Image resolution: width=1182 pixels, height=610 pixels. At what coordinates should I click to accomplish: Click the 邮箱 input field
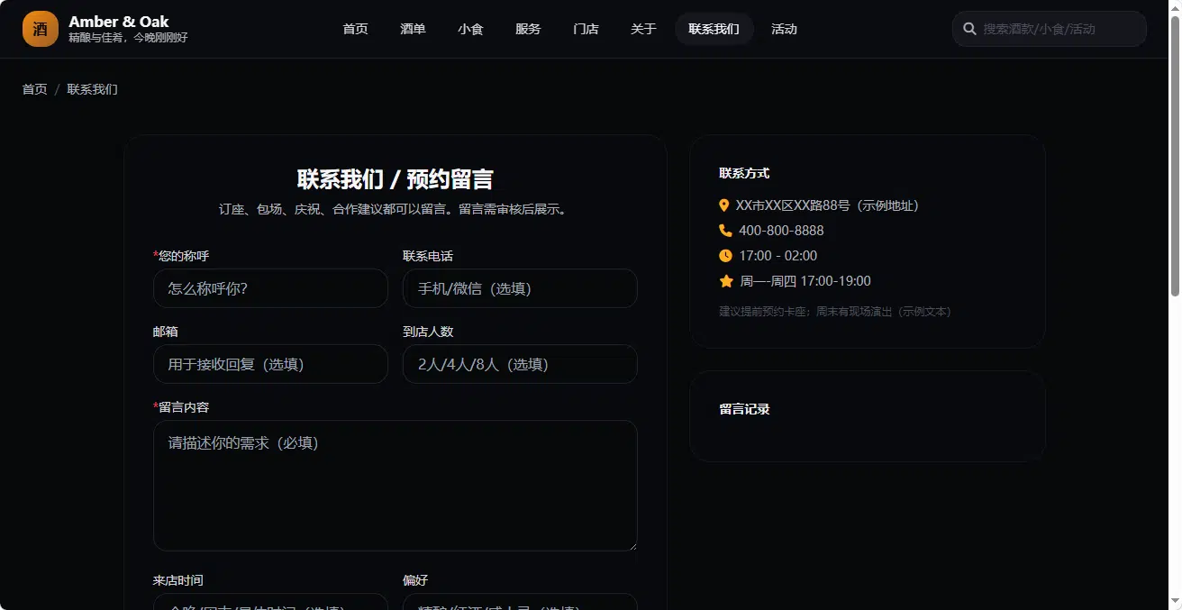coord(270,364)
